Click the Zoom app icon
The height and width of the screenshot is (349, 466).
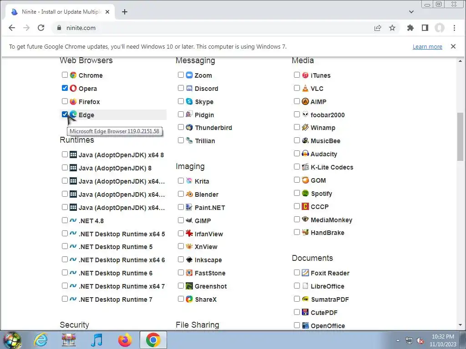click(x=189, y=75)
